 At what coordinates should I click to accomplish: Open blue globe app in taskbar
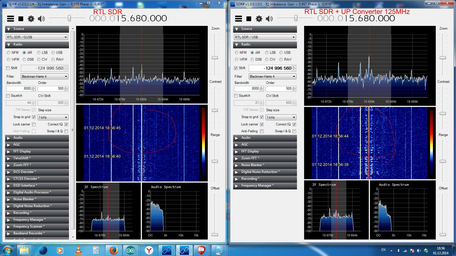[43, 251]
